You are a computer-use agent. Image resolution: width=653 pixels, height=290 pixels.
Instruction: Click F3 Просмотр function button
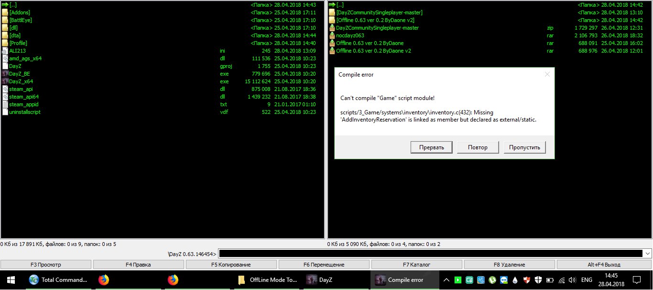(46, 265)
